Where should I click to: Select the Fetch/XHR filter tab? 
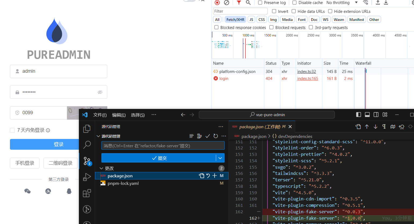235,19
